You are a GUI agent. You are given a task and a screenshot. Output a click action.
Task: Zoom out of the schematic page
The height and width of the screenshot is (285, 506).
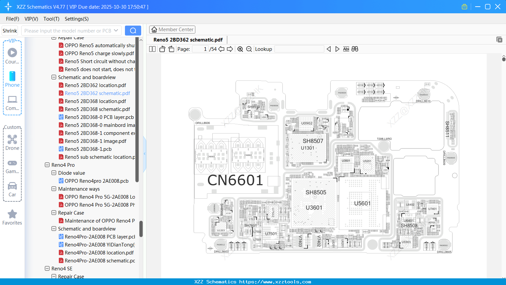[249, 49]
